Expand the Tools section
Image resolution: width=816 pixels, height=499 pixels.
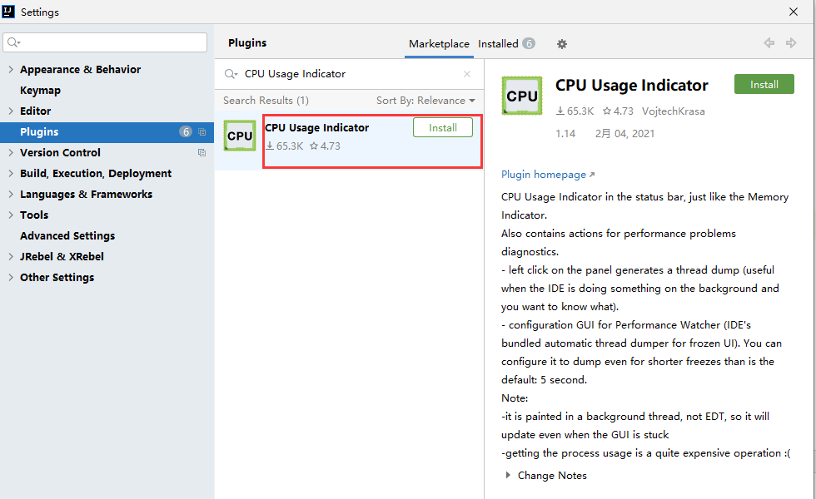10,215
